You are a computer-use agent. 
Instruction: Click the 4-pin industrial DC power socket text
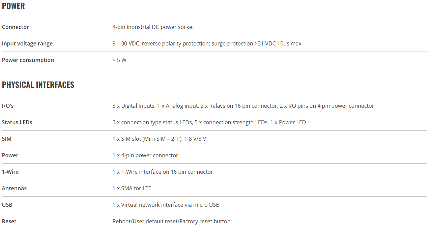[x=153, y=27]
